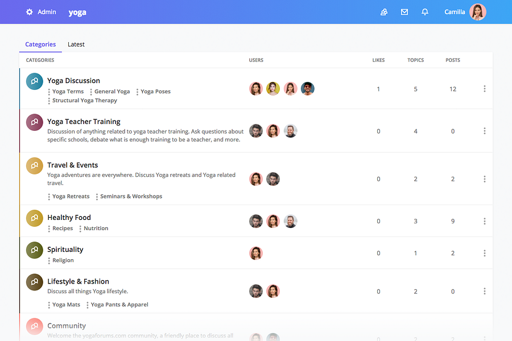Open the notifications bell icon

point(425,12)
